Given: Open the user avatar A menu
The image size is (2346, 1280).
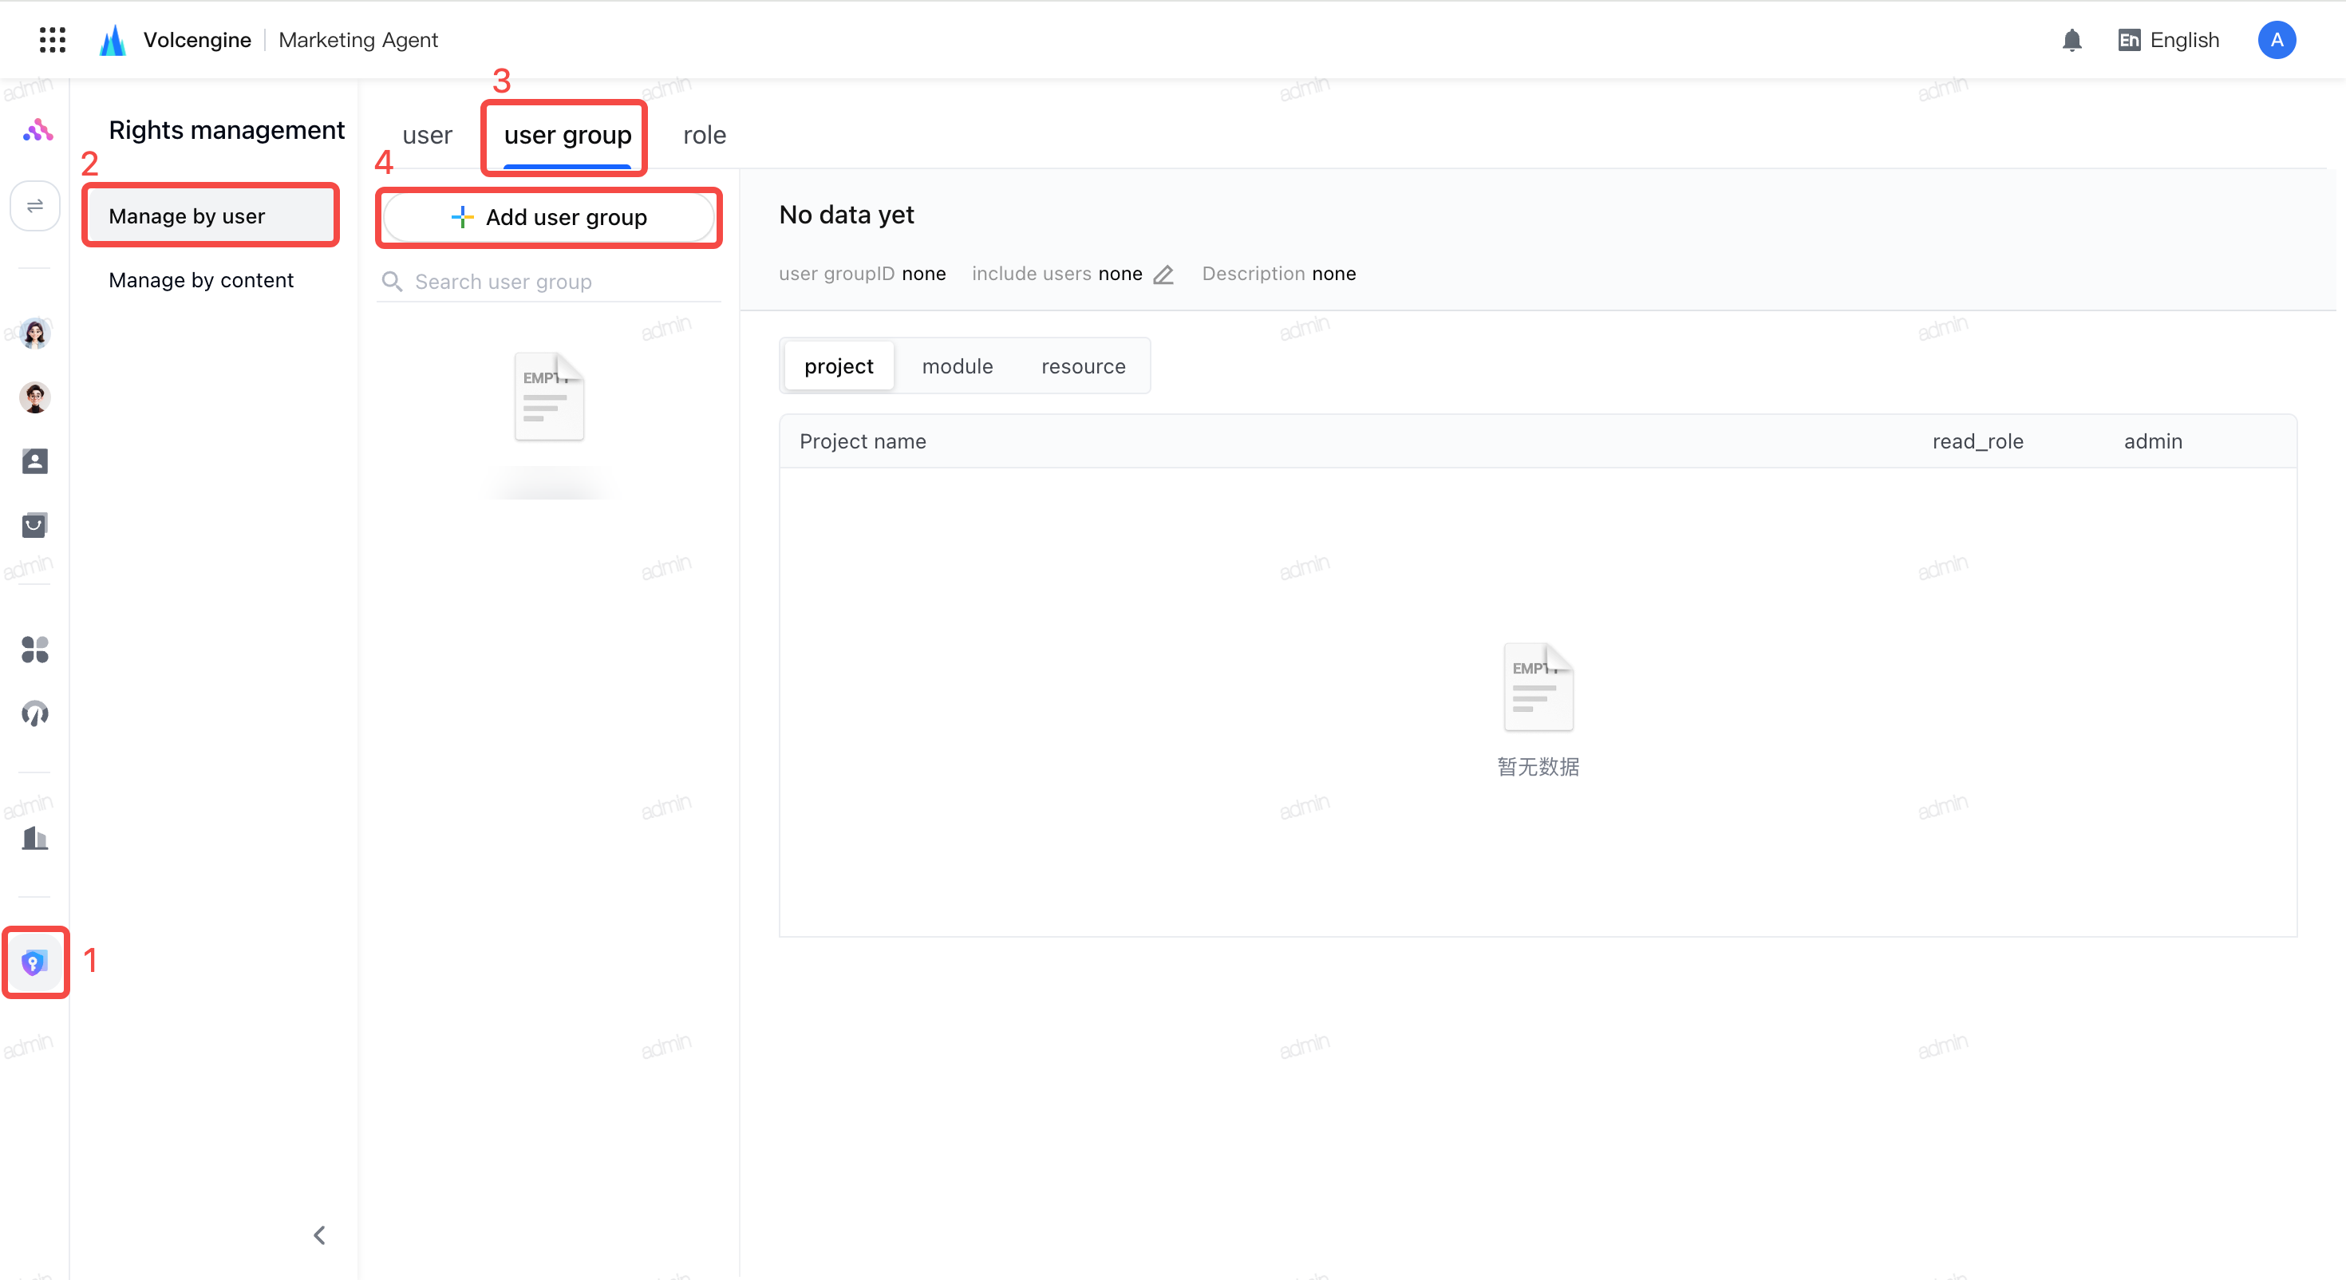Looking at the screenshot, I should click(x=2277, y=40).
